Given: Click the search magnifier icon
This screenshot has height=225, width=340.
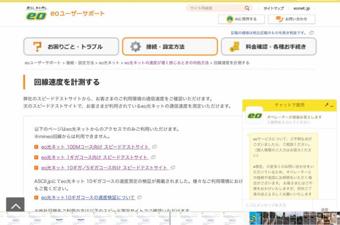Looking at the screenshot, I should 247,8.
